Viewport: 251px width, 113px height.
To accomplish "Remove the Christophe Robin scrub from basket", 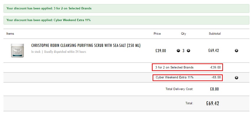I will [x=237, y=50].
